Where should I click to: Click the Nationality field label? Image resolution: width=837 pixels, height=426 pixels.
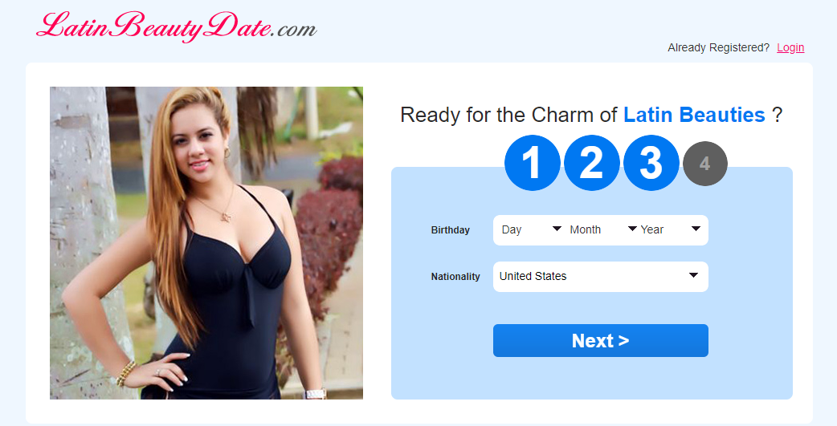pos(455,277)
